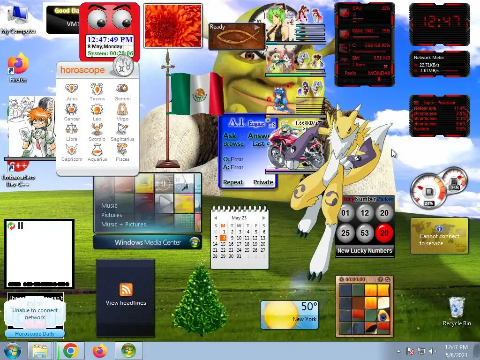Select the Capricorn sign in horoscope gadget

(x=72, y=152)
